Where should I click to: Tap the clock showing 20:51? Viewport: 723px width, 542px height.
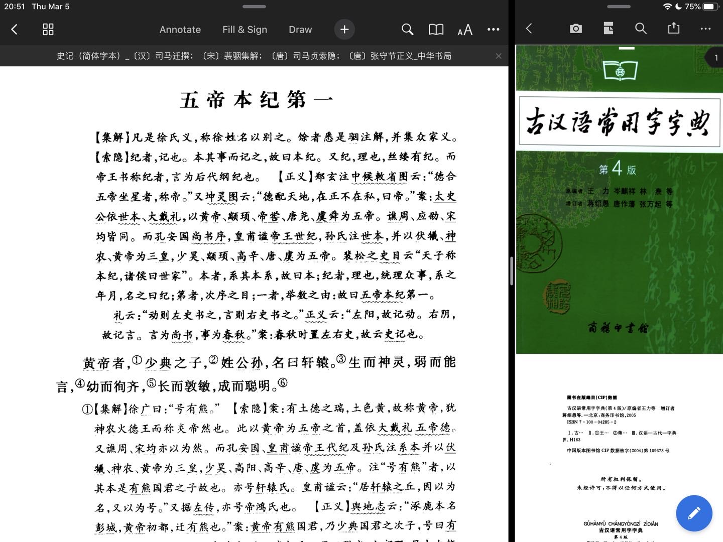(15, 7)
